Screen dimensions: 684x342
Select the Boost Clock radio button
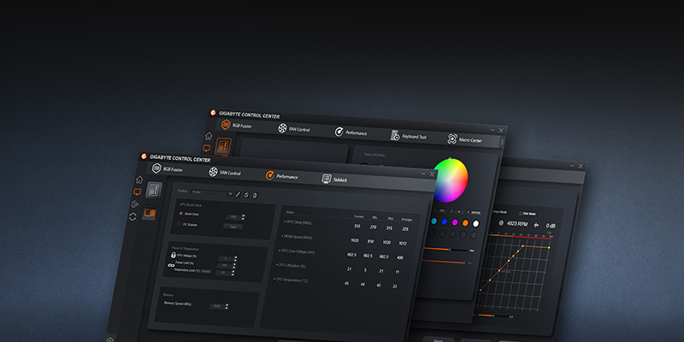point(181,213)
